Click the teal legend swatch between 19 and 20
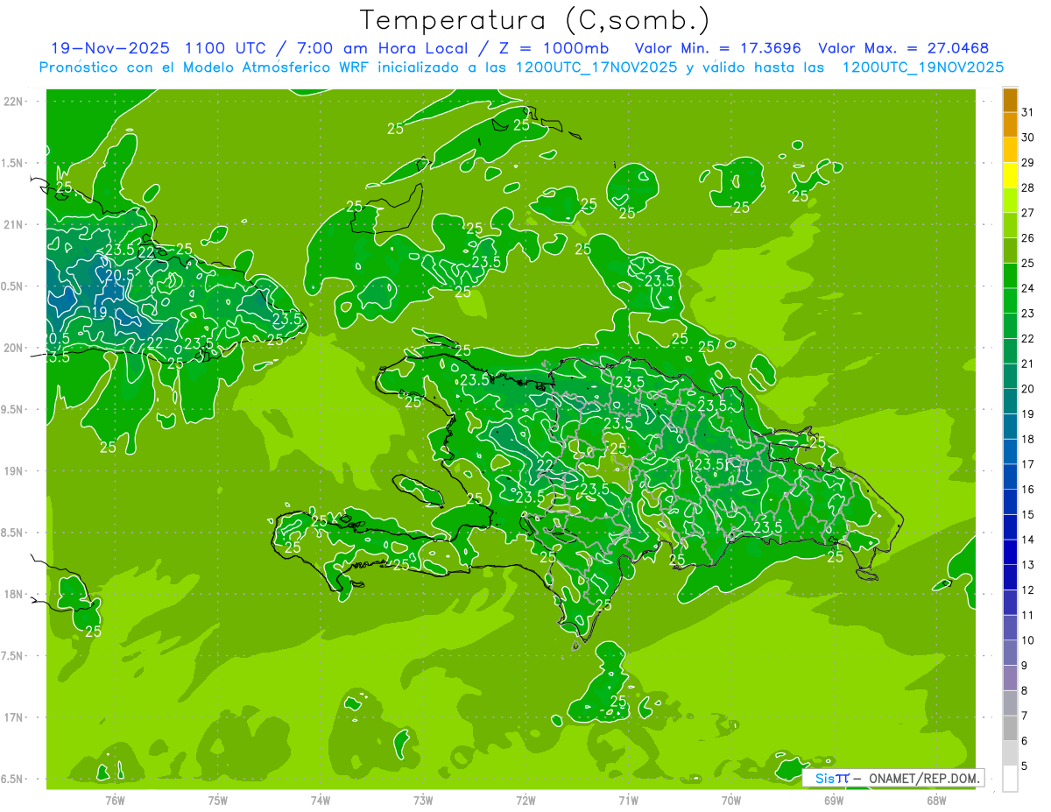The height and width of the screenshot is (812, 1051). 1010,401
